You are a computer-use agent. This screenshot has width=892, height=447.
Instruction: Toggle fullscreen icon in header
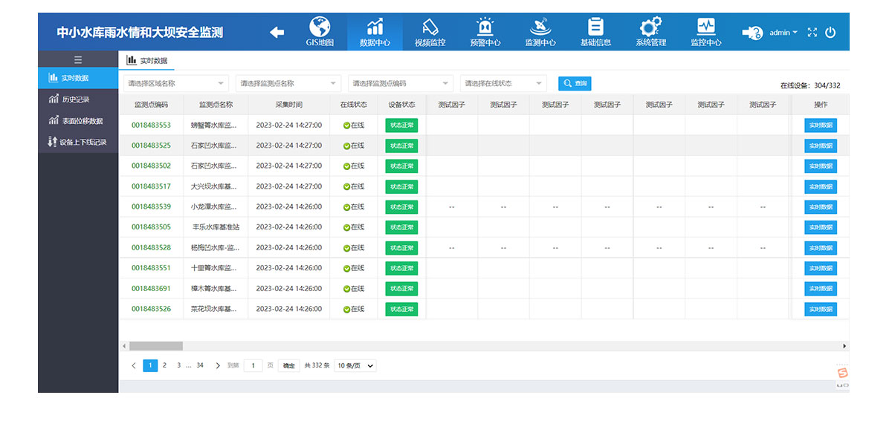[812, 33]
